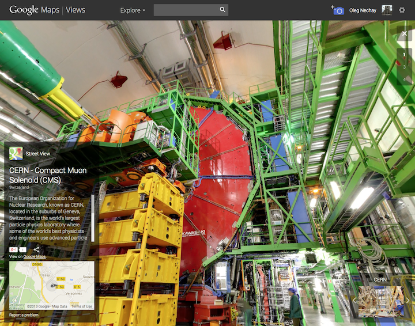Click the share icon in info panel
The image size is (415, 326).
(x=36, y=249)
